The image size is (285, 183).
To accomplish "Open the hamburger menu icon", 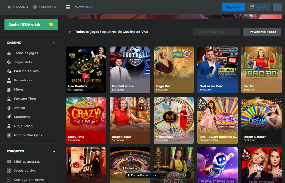I will tap(68, 7).
